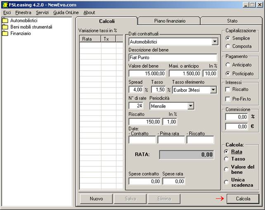Click the Commissione percent field
This screenshot has height=210, width=265.
237,117
